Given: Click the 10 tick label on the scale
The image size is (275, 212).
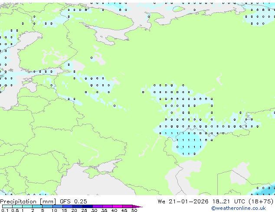Looking at the screenshot, I should pos(53,210).
